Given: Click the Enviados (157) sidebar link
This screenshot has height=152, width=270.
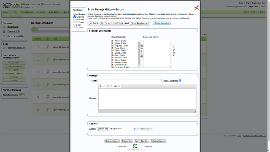Looking at the screenshot, I should click(x=13, y=32).
